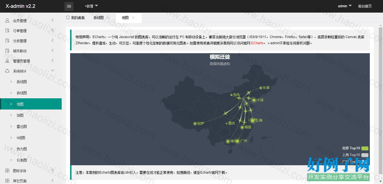The height and width of the screenshot is (184, 383).
Task: Open the +新增 dropdown menu
Action: (91, 6)
